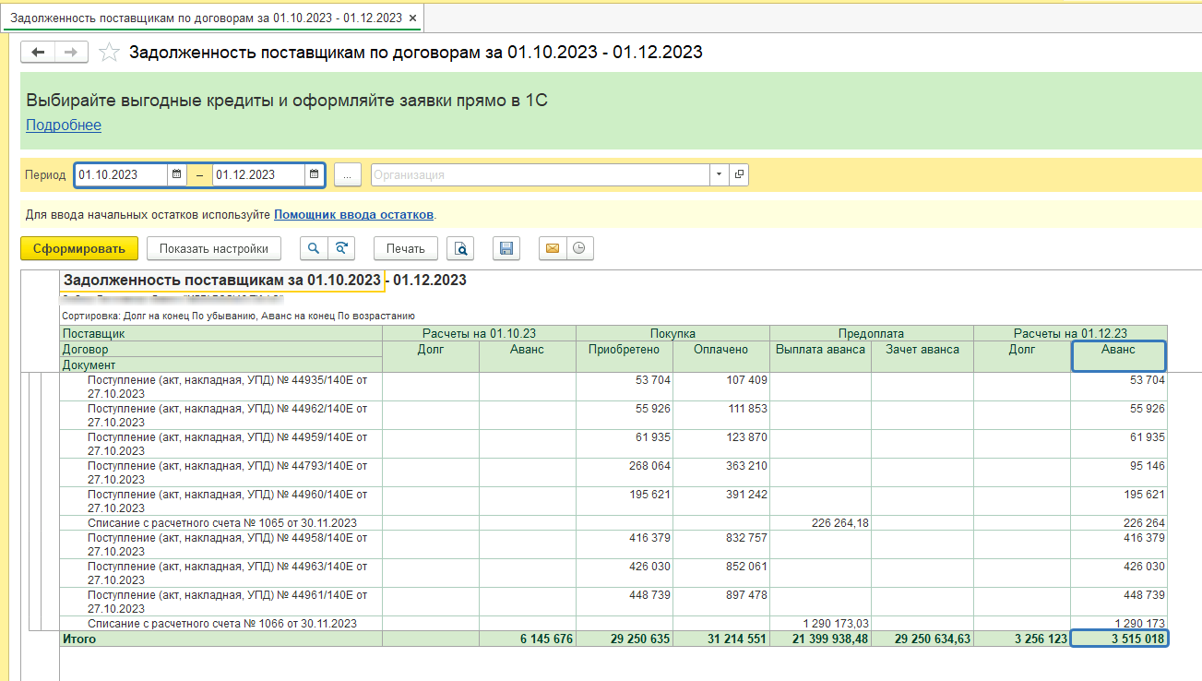The height and width of the screenshot is (681, 1202).
Task: Save the report with floppy disk icon
Action: (x=506, y=248)
